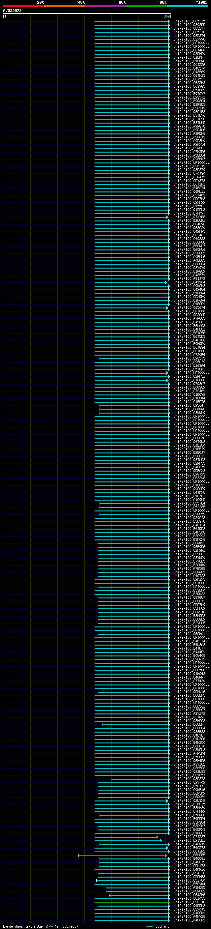Click hit UniRef100_O49484
The image size is (211, 929).
tap(189, 290)
